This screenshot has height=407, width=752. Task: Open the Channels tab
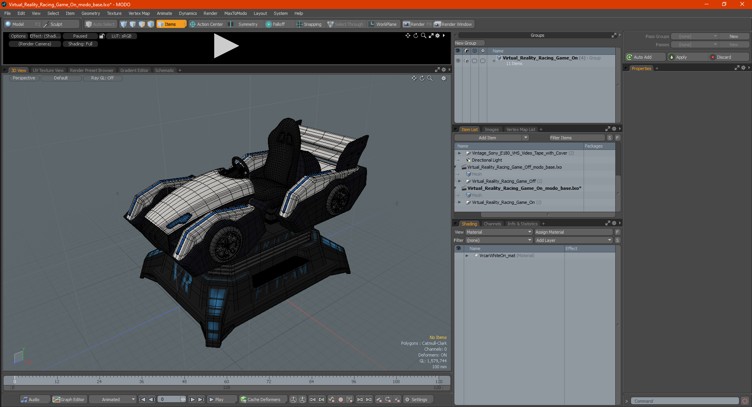pos(492,224)
